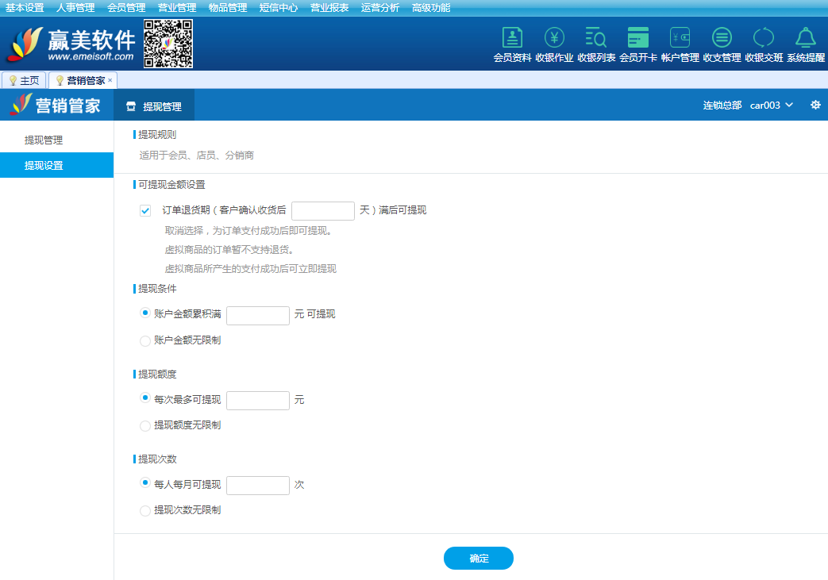This screenshot has height=580, width=828.
Task: Click the 收支管理 icon
Action: click(x=722, y=38)
